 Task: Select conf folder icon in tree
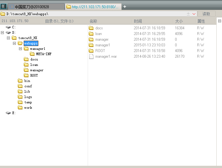pos(20,86)
